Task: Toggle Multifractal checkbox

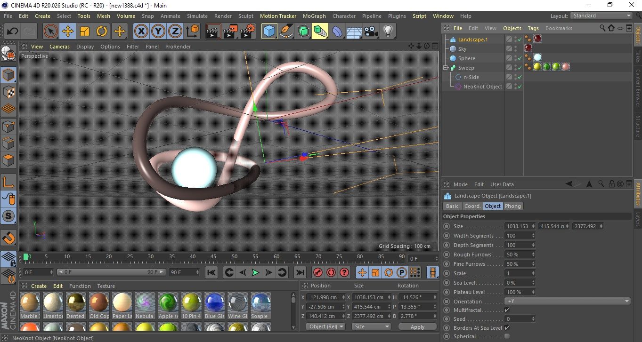Action: coord(507,310)
